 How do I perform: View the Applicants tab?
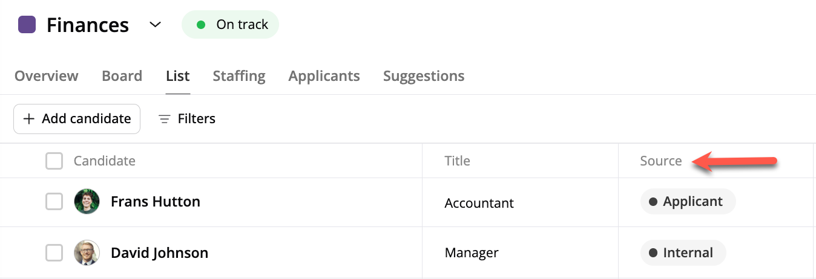pos(324,76)
